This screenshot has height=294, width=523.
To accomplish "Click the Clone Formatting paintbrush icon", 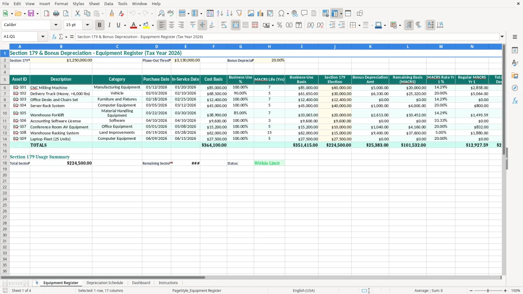I will coord(112,14).
